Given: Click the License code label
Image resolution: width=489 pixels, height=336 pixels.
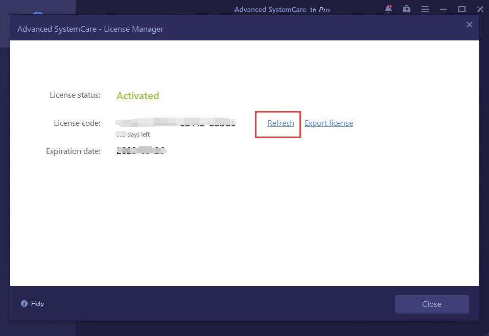Looking at the screenshot, I should pos(77,123).
